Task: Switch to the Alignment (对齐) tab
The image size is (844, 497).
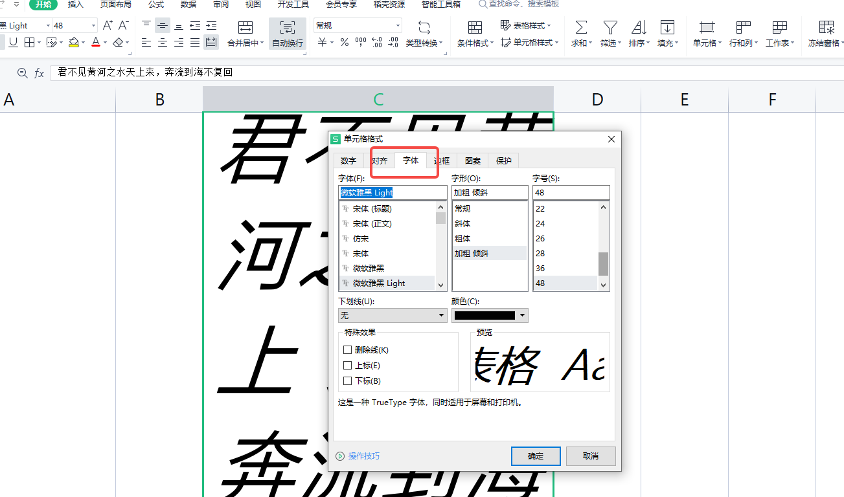Action: click(380, 161)
